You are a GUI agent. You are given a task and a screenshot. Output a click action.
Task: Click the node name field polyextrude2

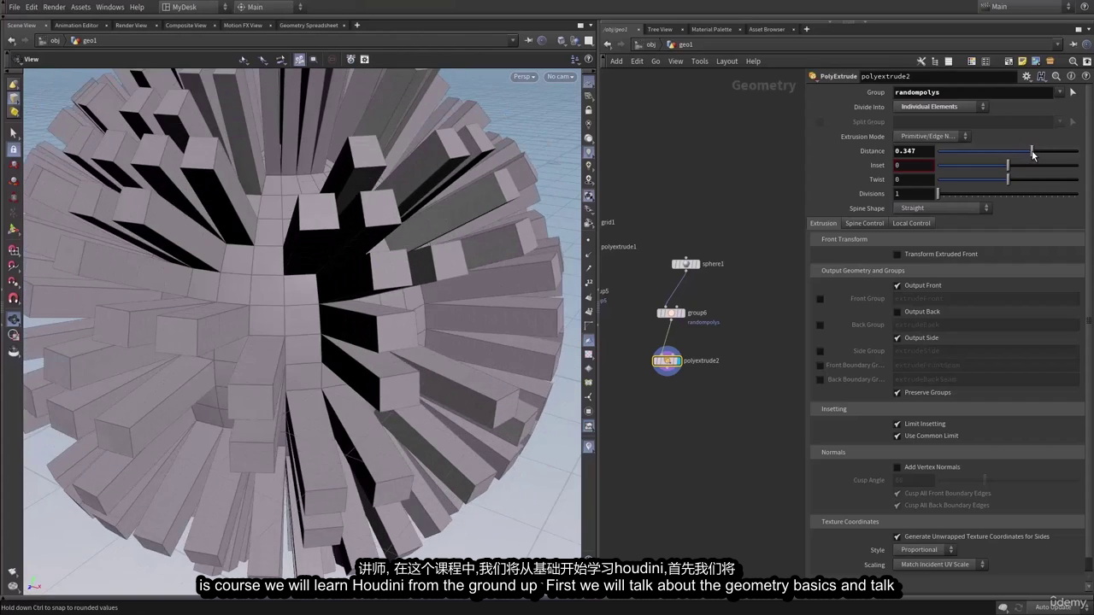[x=938, y=76]
